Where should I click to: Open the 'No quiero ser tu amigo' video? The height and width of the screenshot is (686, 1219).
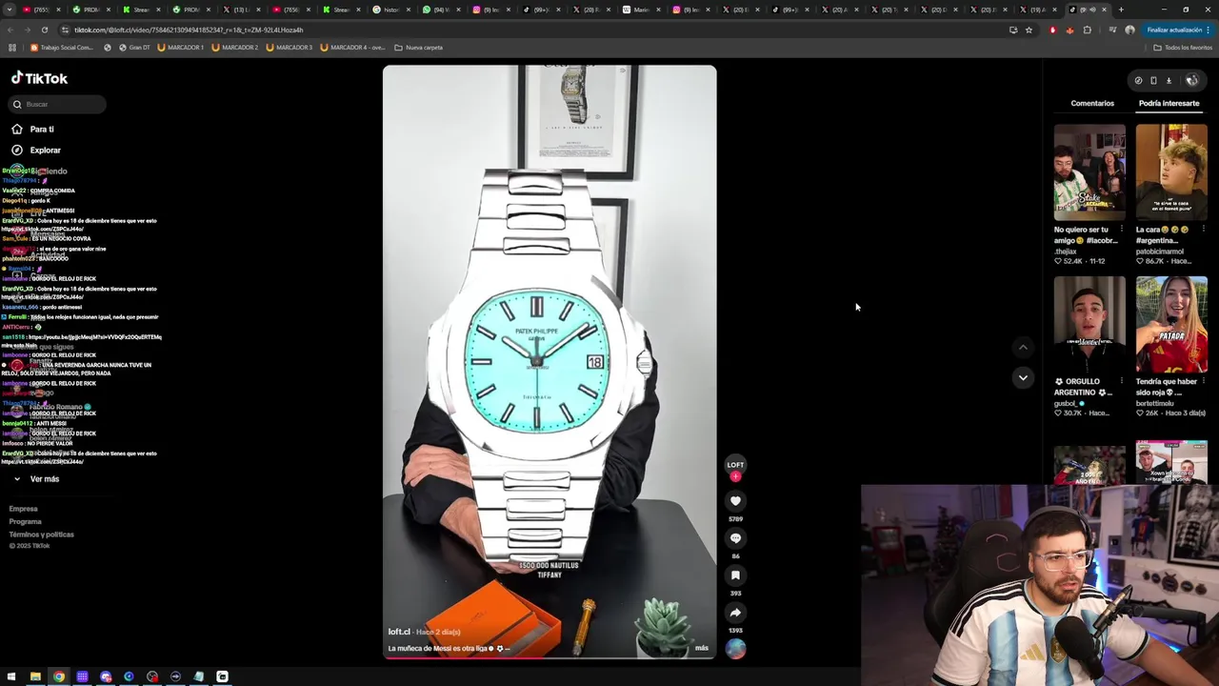[x=1089, y=172]
